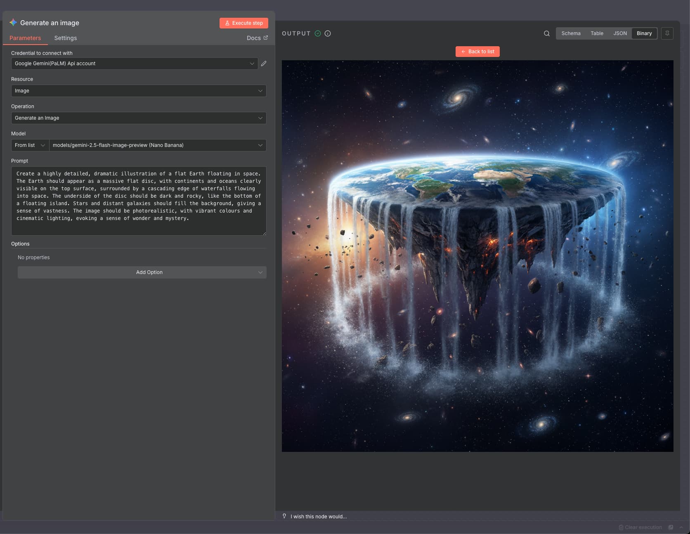Open the Resource dropdown showing Image

pyautogui.click(x=139, y=91)
